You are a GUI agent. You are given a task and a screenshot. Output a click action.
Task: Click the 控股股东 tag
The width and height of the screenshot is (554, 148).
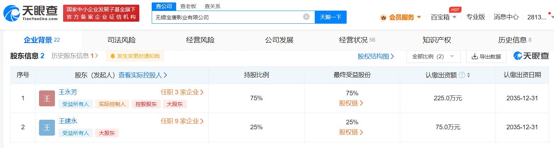146,104
